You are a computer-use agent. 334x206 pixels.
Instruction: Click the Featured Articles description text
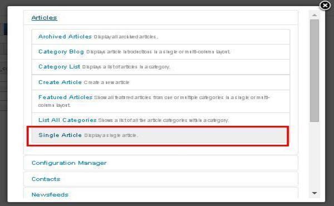coord(154,101)
